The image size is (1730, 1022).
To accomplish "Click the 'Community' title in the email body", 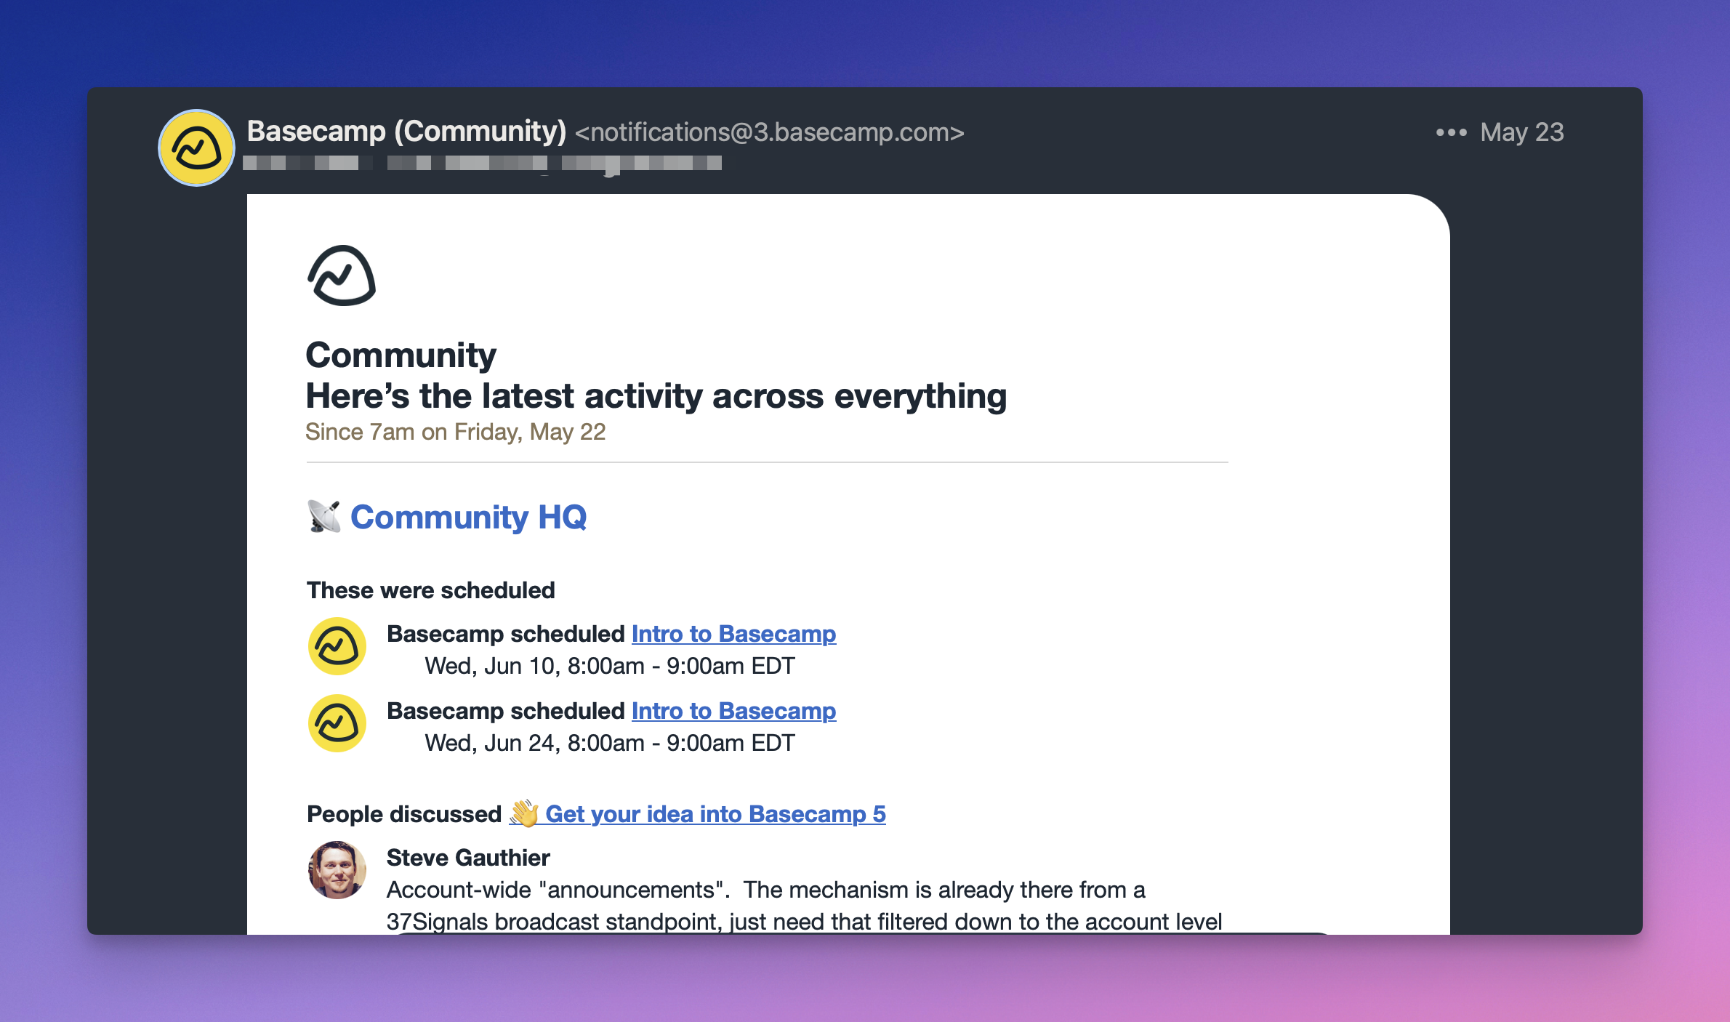I will pyautogui.click(x=401, y=355).
